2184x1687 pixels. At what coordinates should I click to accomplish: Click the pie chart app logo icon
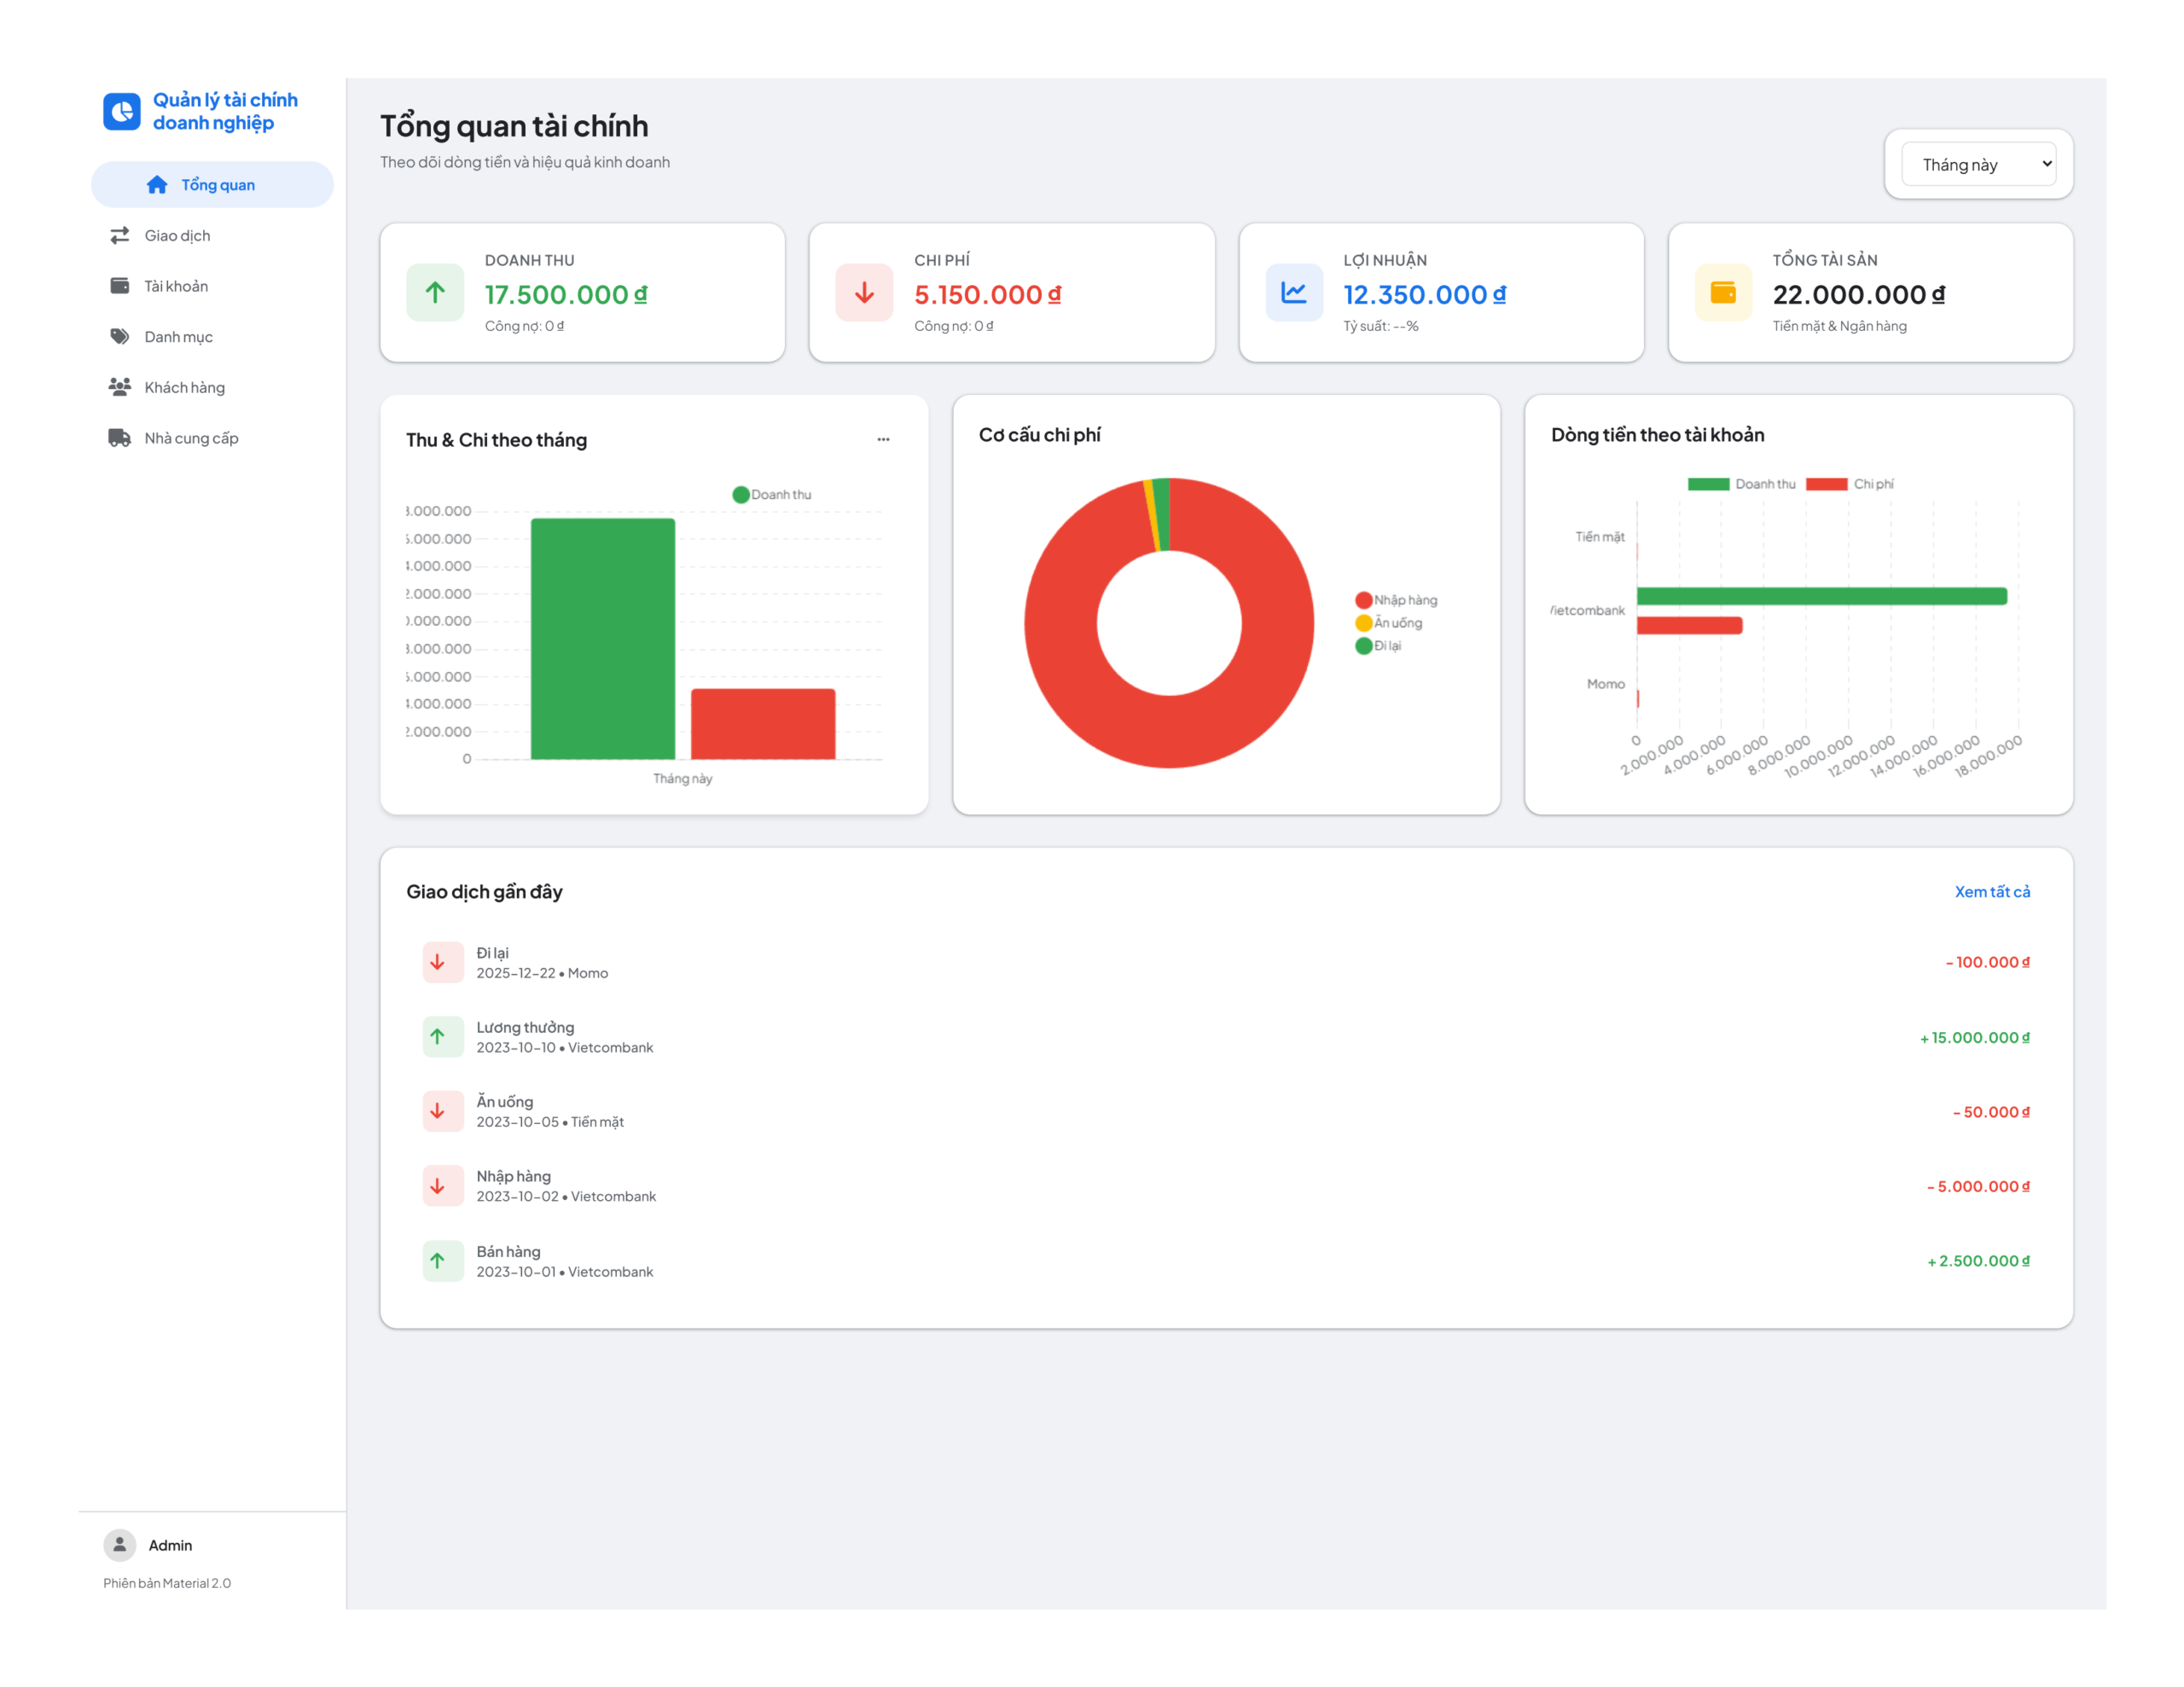122,111
